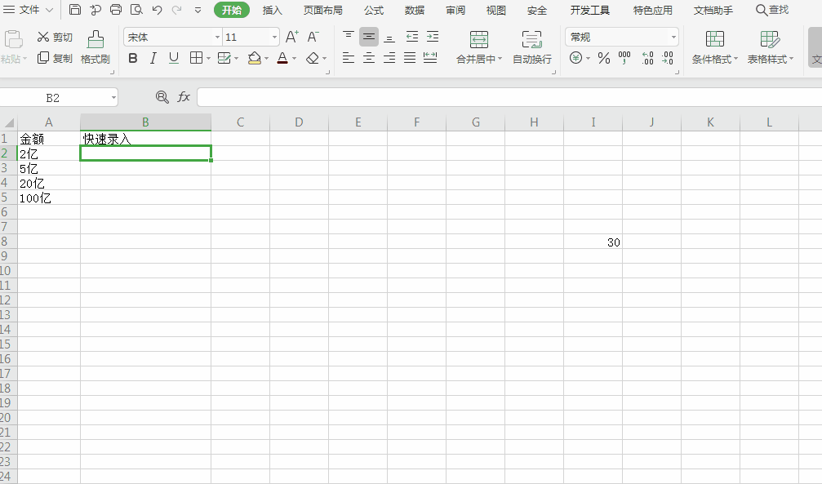Click the 查找 (Find) search button

tap(771, 10)
